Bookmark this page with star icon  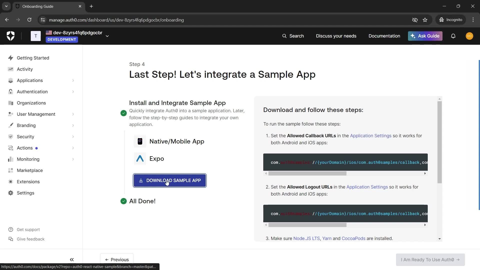pos(425,20)
